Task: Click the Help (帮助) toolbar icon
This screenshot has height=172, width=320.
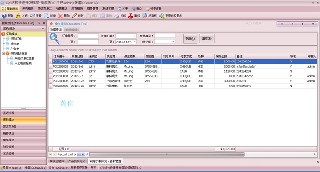Action: (4, 16)
